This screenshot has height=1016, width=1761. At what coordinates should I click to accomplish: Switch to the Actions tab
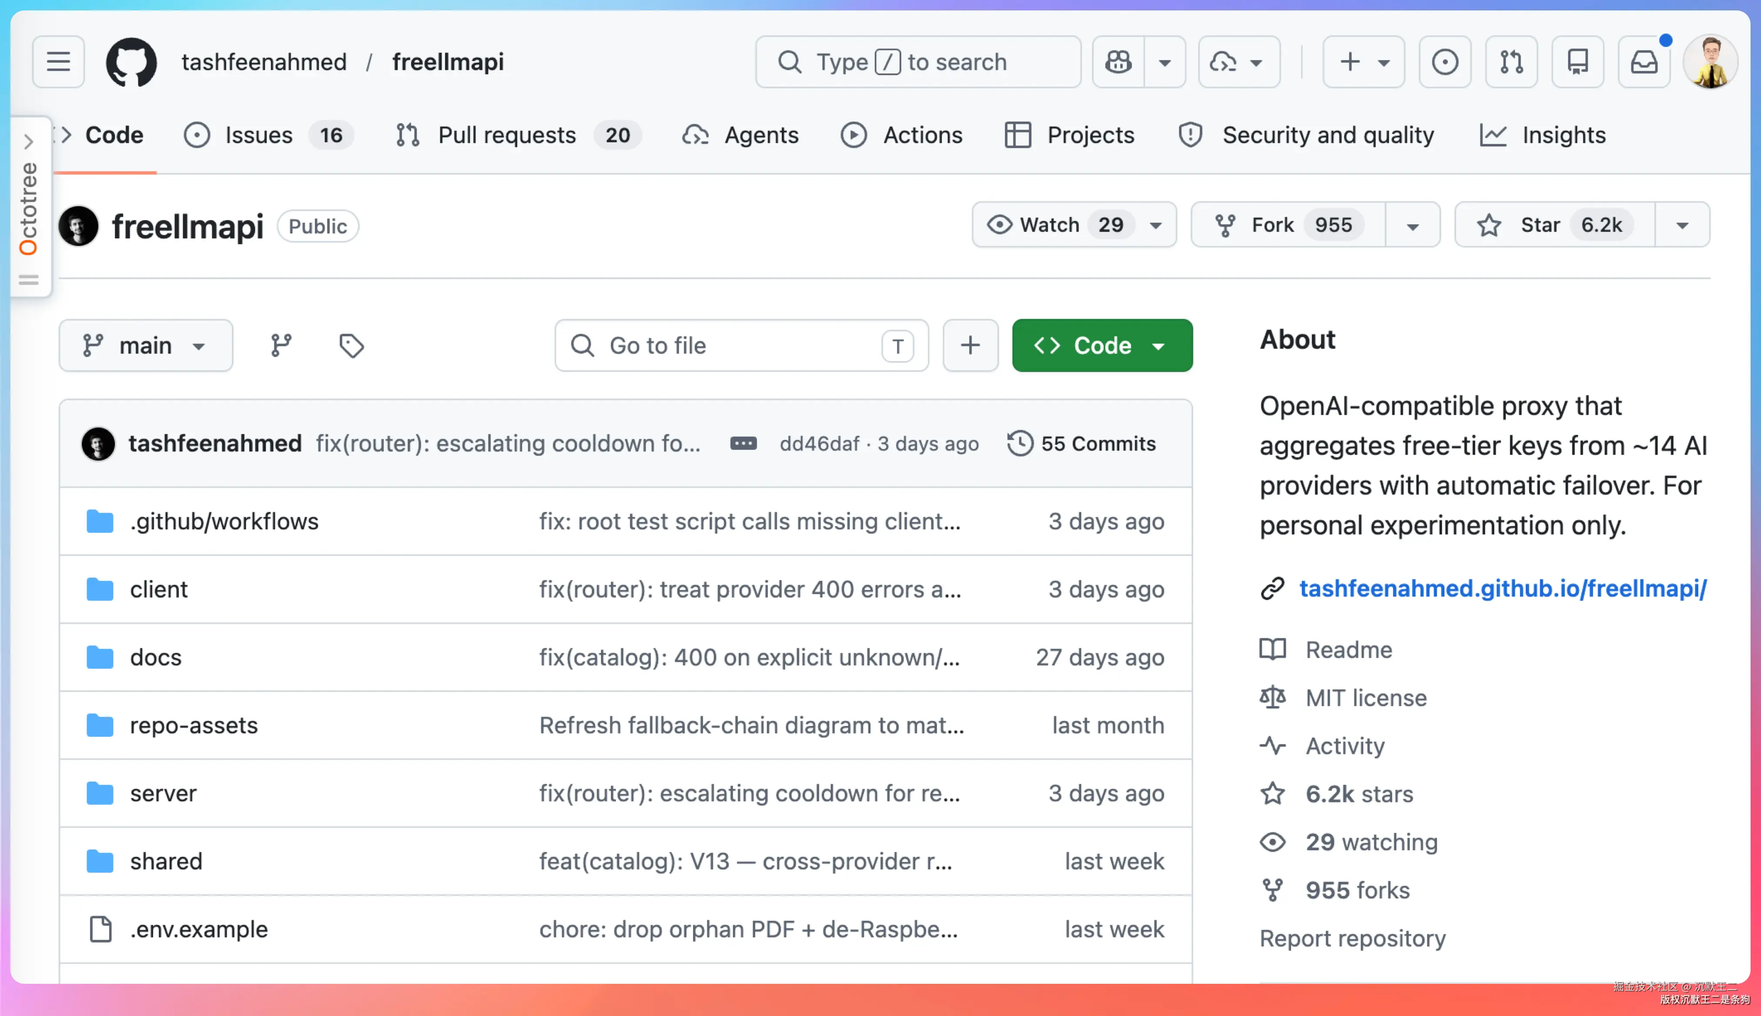902,135
